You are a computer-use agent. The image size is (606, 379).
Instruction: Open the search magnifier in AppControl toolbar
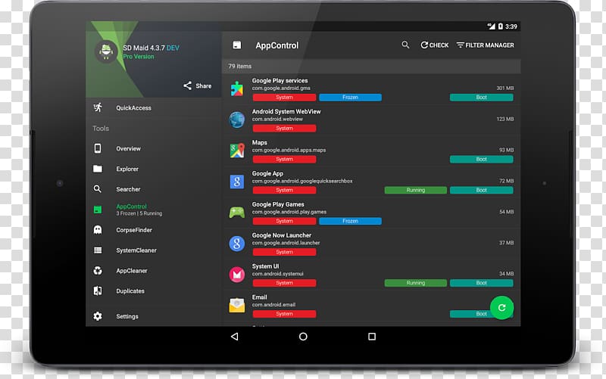[405, 45]
